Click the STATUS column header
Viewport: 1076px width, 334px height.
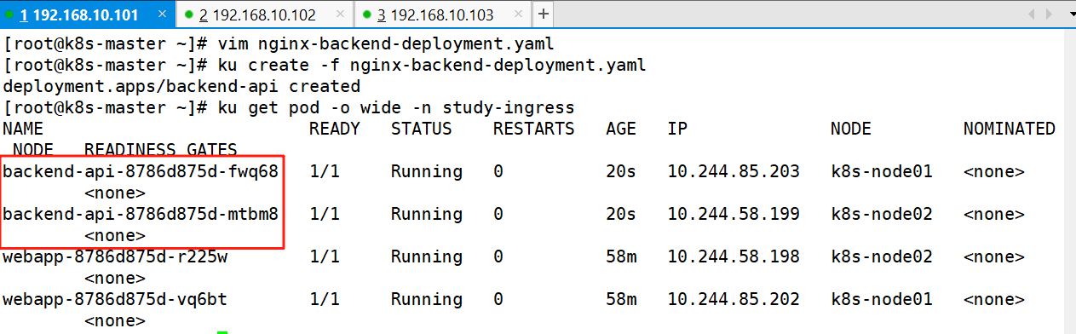(422, 130)
